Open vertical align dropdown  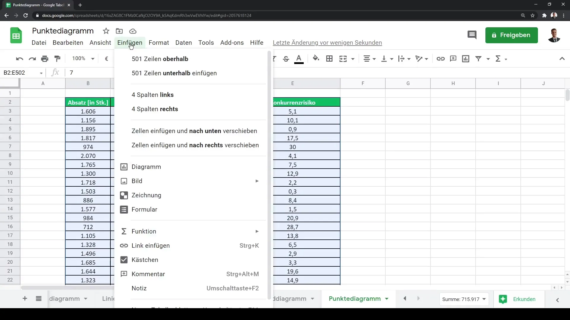click(x=387, y=59)
